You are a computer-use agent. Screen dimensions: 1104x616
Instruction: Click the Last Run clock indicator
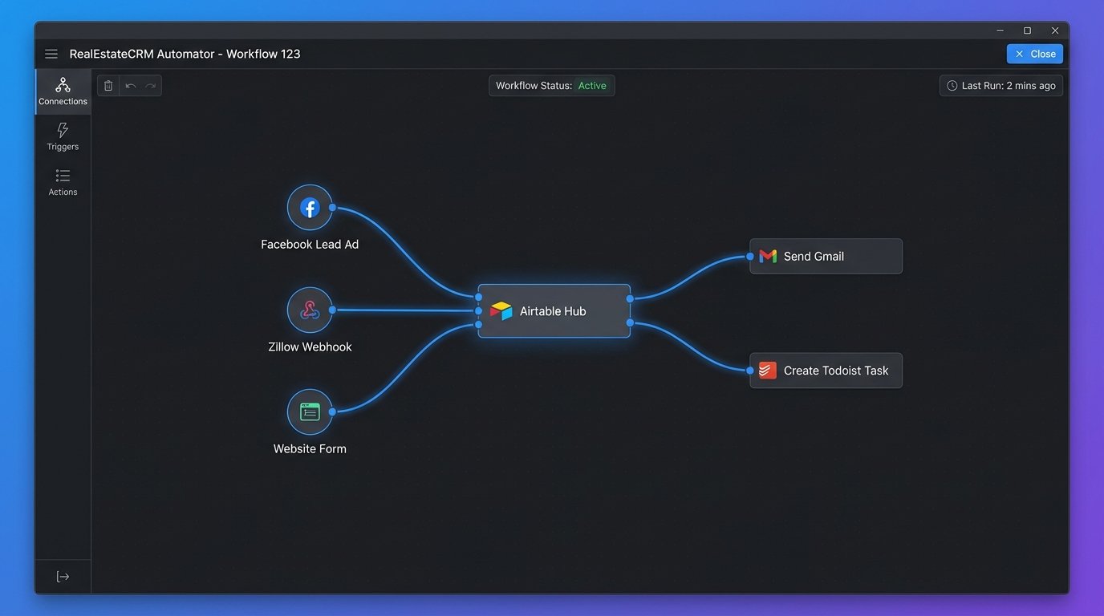(952, 85)
